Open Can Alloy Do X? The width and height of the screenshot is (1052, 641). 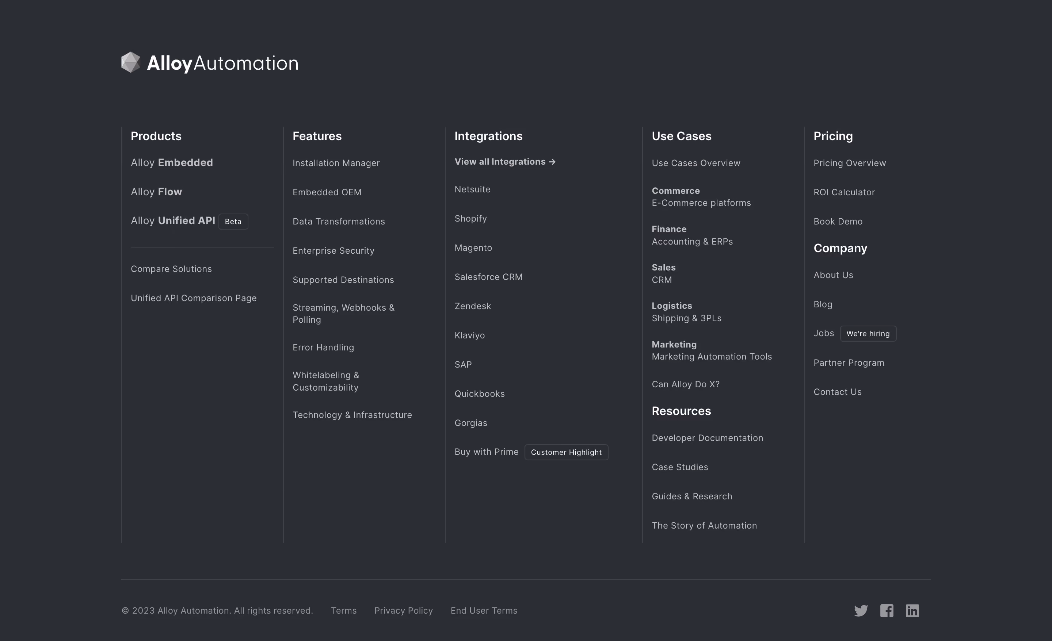click(686, 384)
